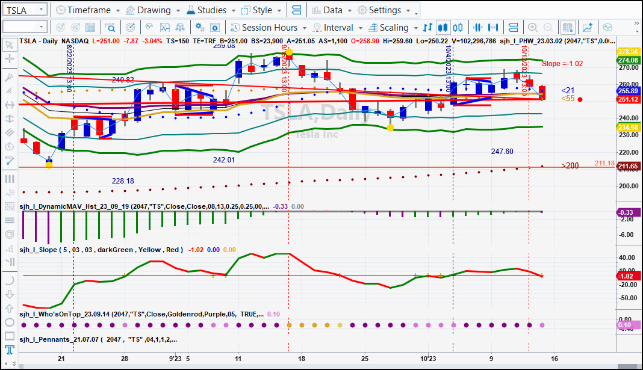This screenshot has height=370, width=643.
Task: Open the studies gear-hash settings icon
Action: [200, 28]
